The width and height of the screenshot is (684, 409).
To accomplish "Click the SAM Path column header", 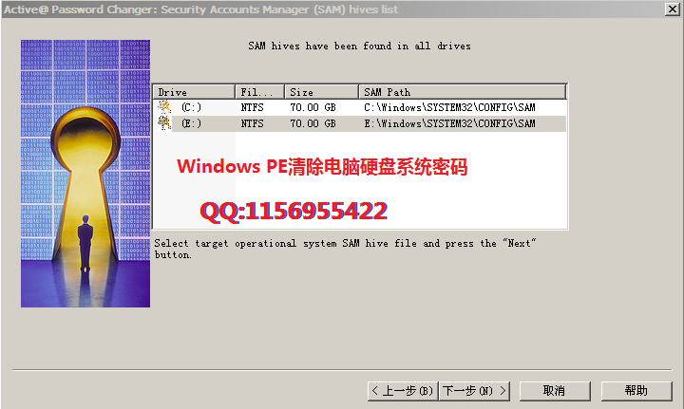I will tap(463, 92).
